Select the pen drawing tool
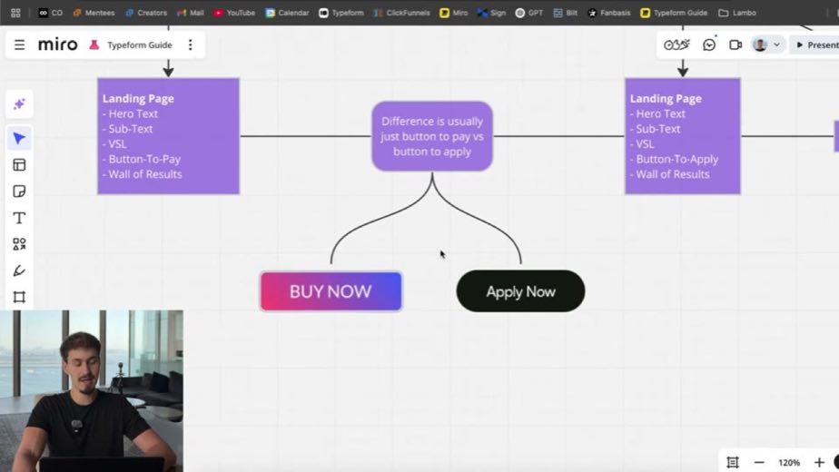Image resolution: width=839 pixels, height=472 pixels. tap(19, 270)
